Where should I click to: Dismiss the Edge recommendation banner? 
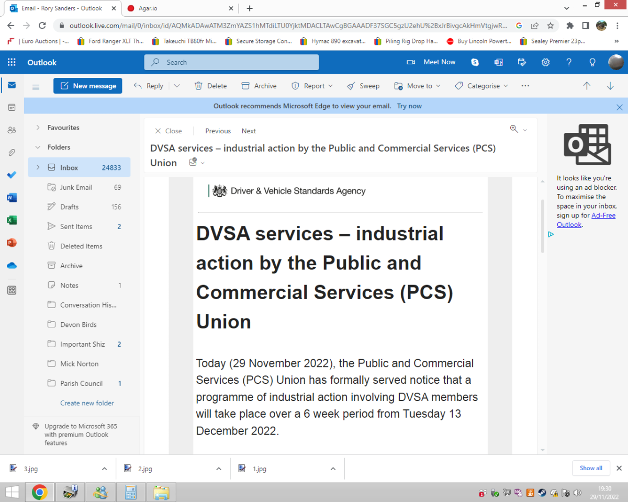(620, 107)
